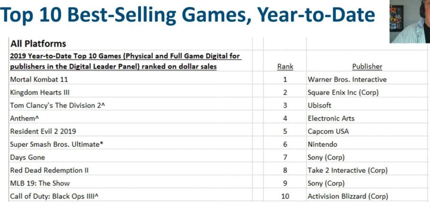430x207 pixels.
Task: Click the presenter webcam thumbnail
Action: [410, 21]
